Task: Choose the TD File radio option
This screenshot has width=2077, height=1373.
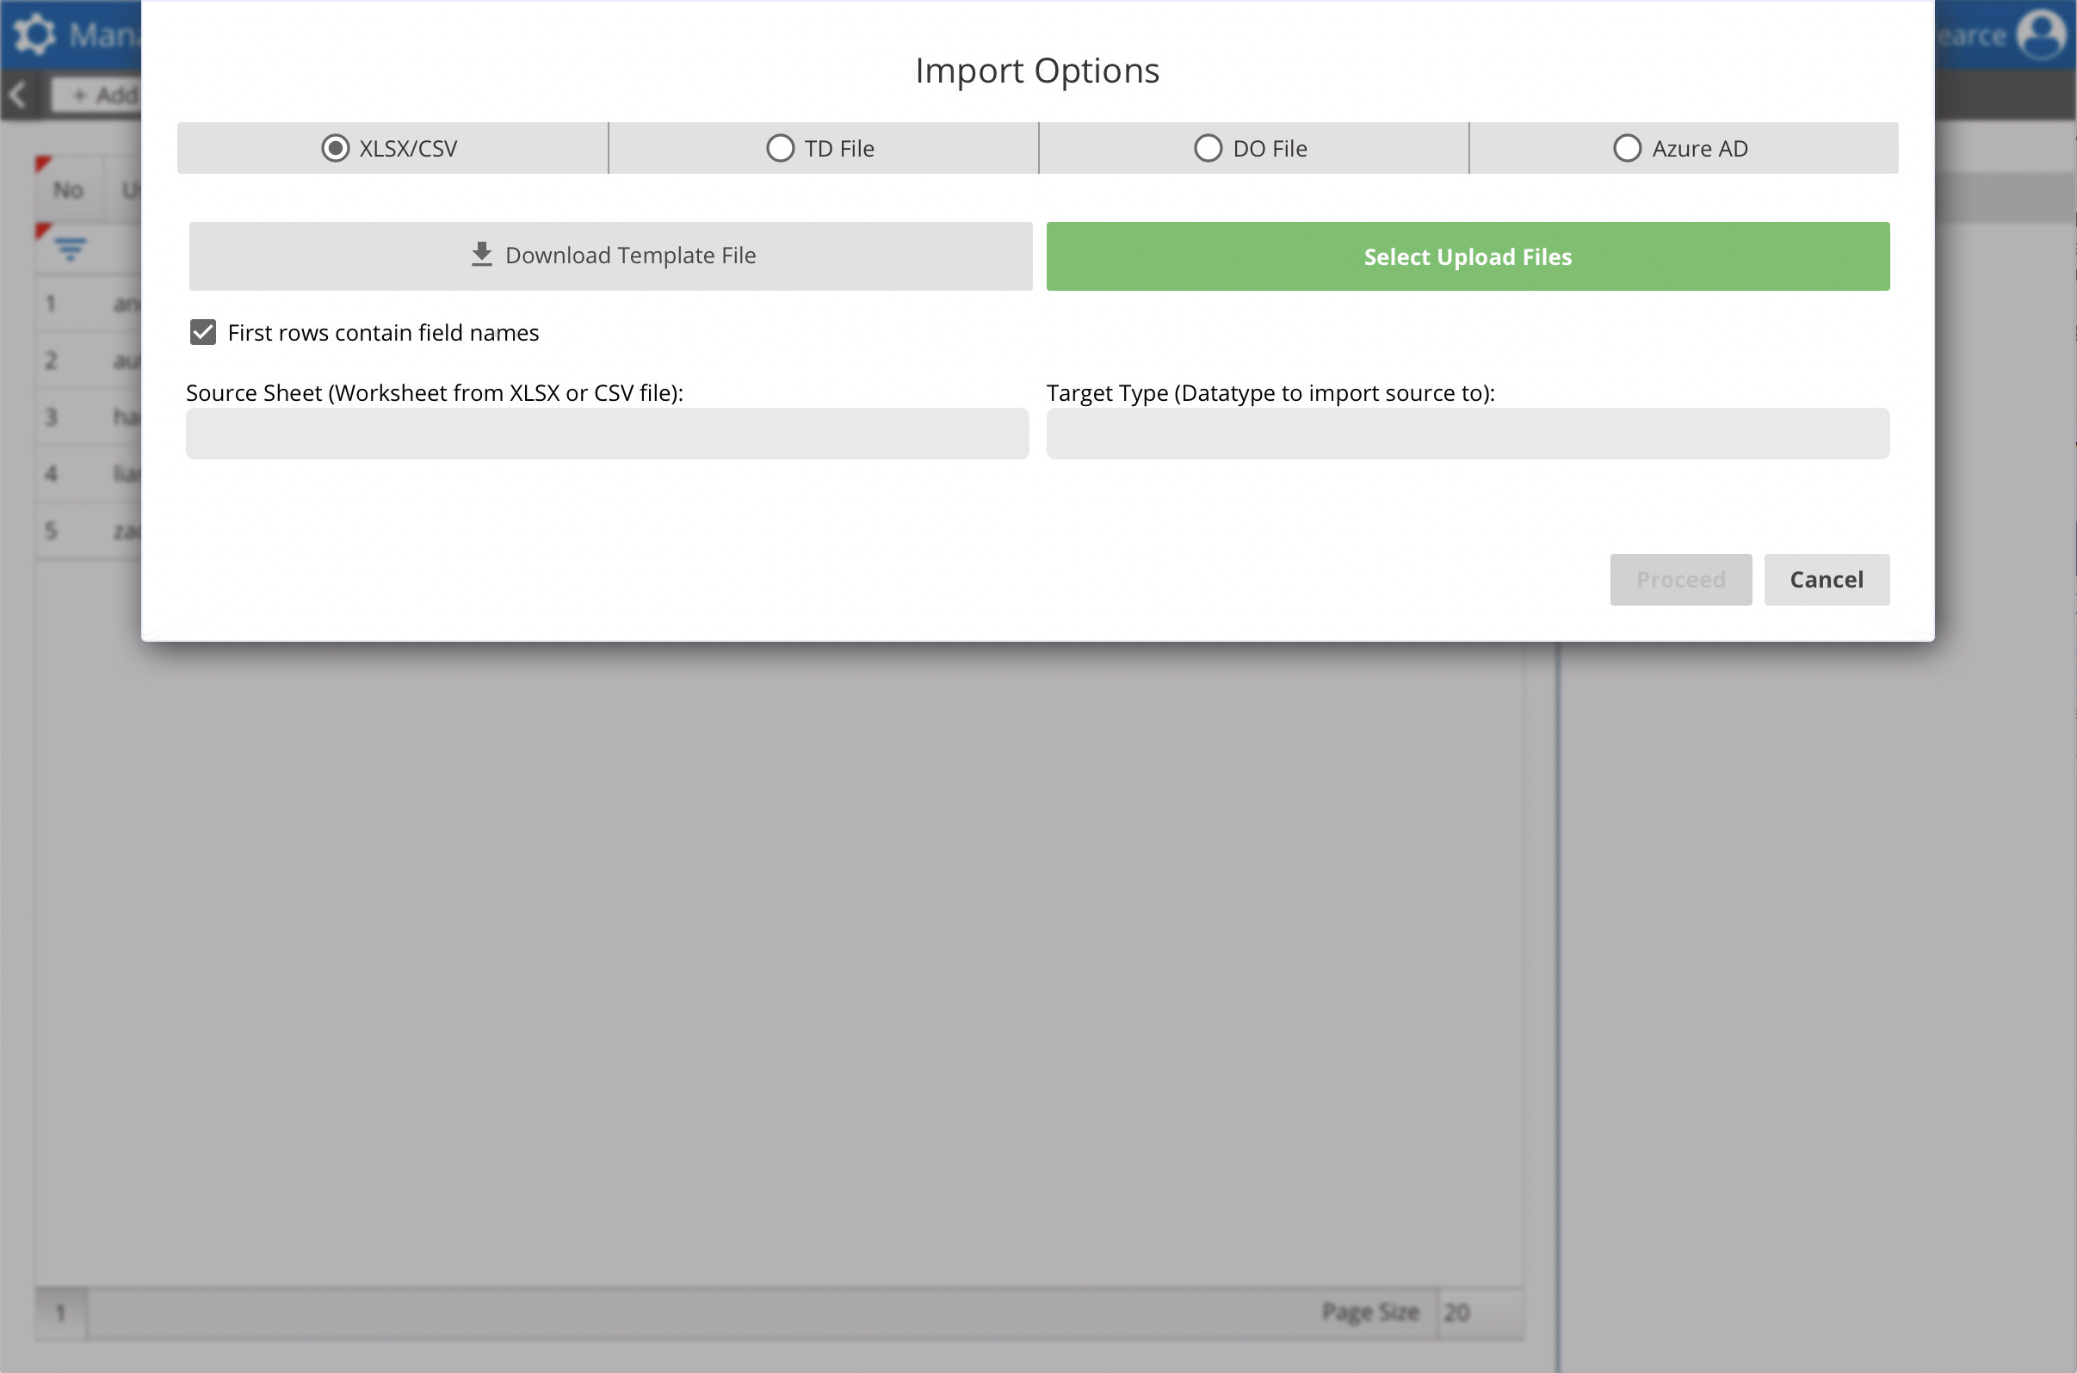Action: tap(780, 148)
